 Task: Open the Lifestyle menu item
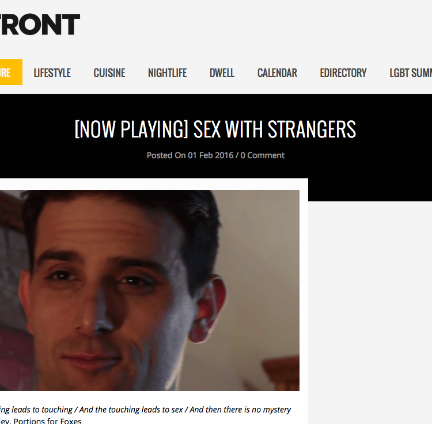(x=52, y=73)
